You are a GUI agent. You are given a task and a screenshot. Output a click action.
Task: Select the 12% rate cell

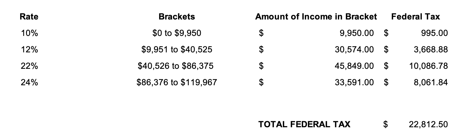(29, 49)
